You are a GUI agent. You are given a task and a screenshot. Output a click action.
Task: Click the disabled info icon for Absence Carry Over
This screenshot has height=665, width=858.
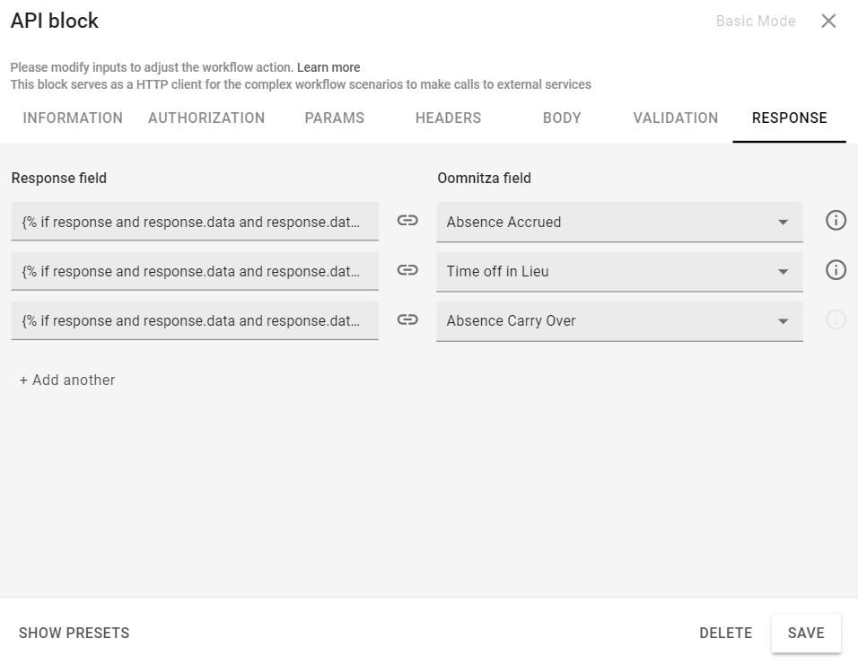[x=836, y=320]
